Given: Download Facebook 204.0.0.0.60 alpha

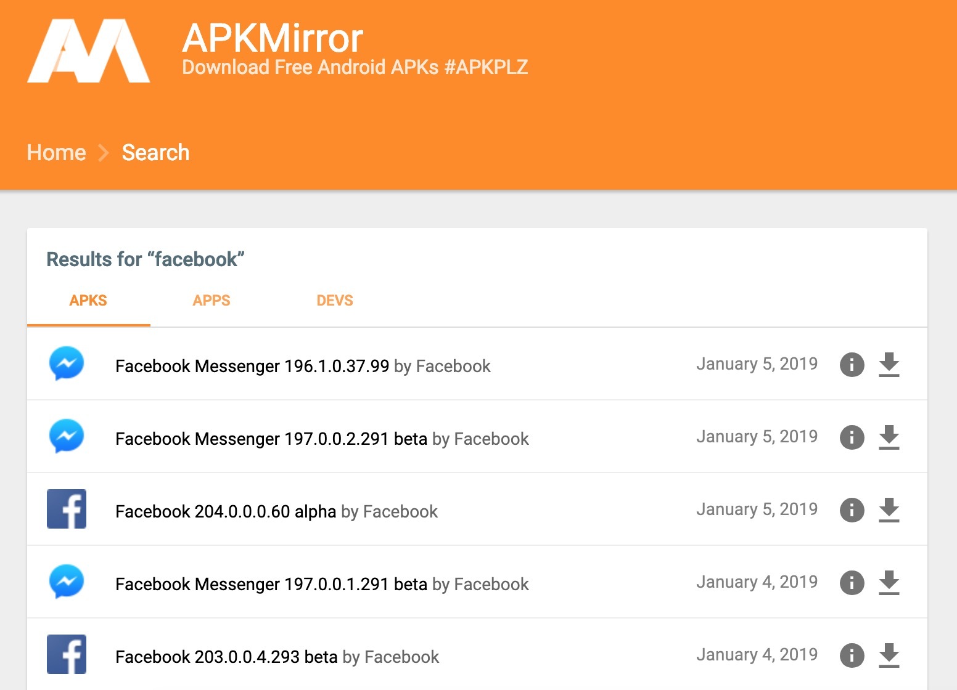Looking at the screenshot, I should click(889, 510).
